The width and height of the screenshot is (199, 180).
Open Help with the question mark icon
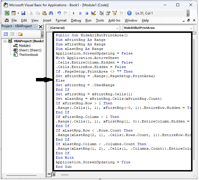click(129, 13)
